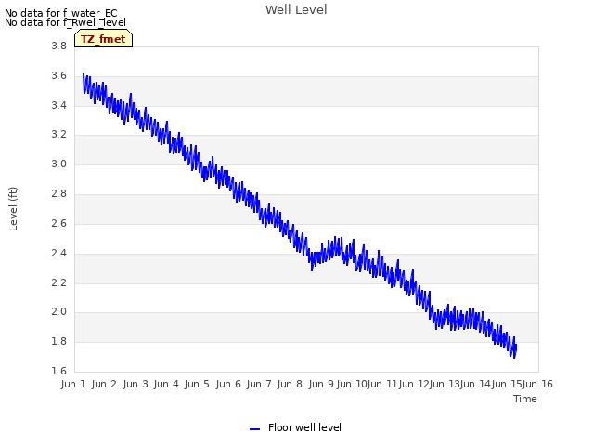Click the Jun 5 x-axis tick label

click(197, 384)
